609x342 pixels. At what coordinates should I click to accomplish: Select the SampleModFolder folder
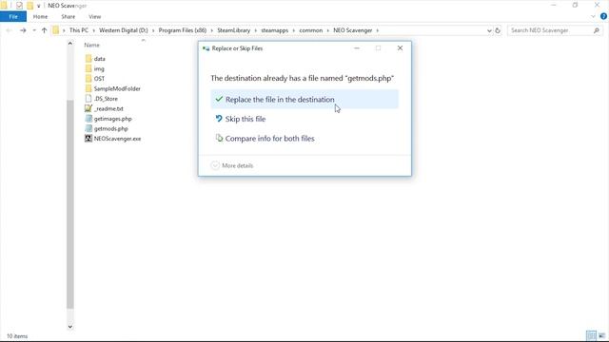point(117,88)
